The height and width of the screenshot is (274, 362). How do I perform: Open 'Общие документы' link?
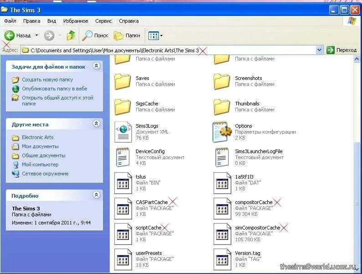pos(44,155)
